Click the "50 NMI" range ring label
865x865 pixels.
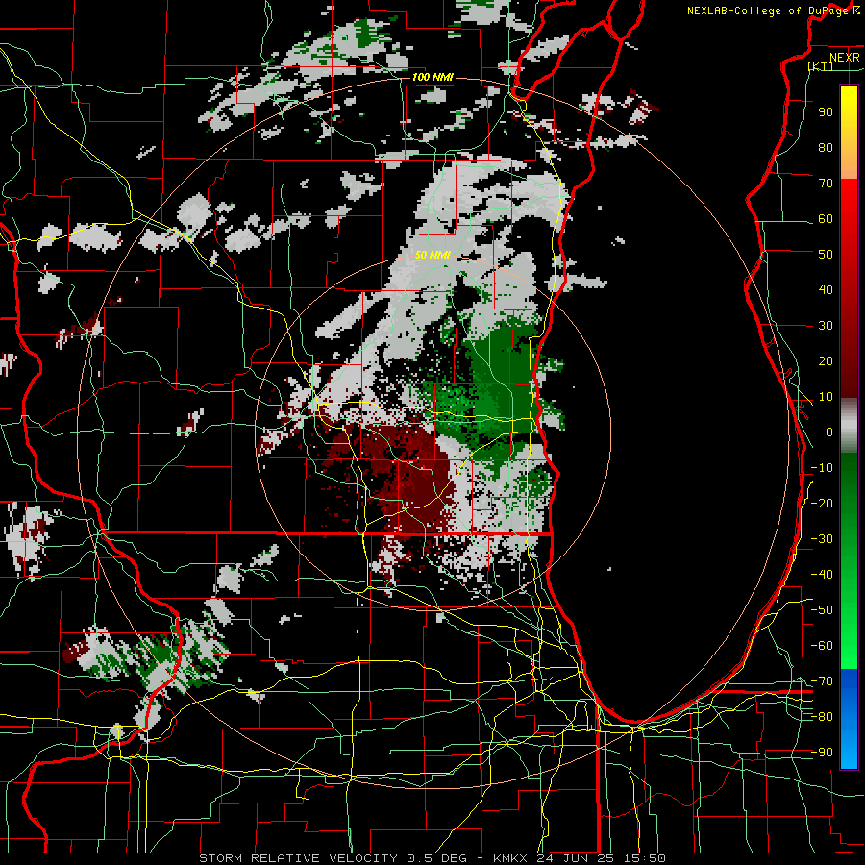(x=432, y=255)
